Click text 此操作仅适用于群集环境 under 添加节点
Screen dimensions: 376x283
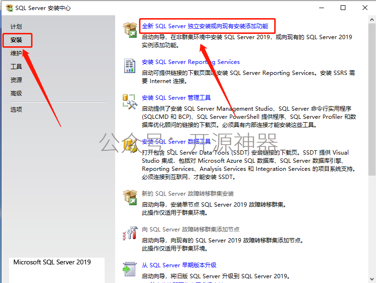174,248
